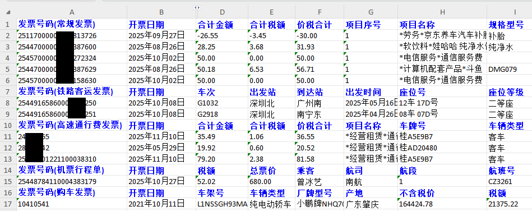Select airline cell 南航

371,181
